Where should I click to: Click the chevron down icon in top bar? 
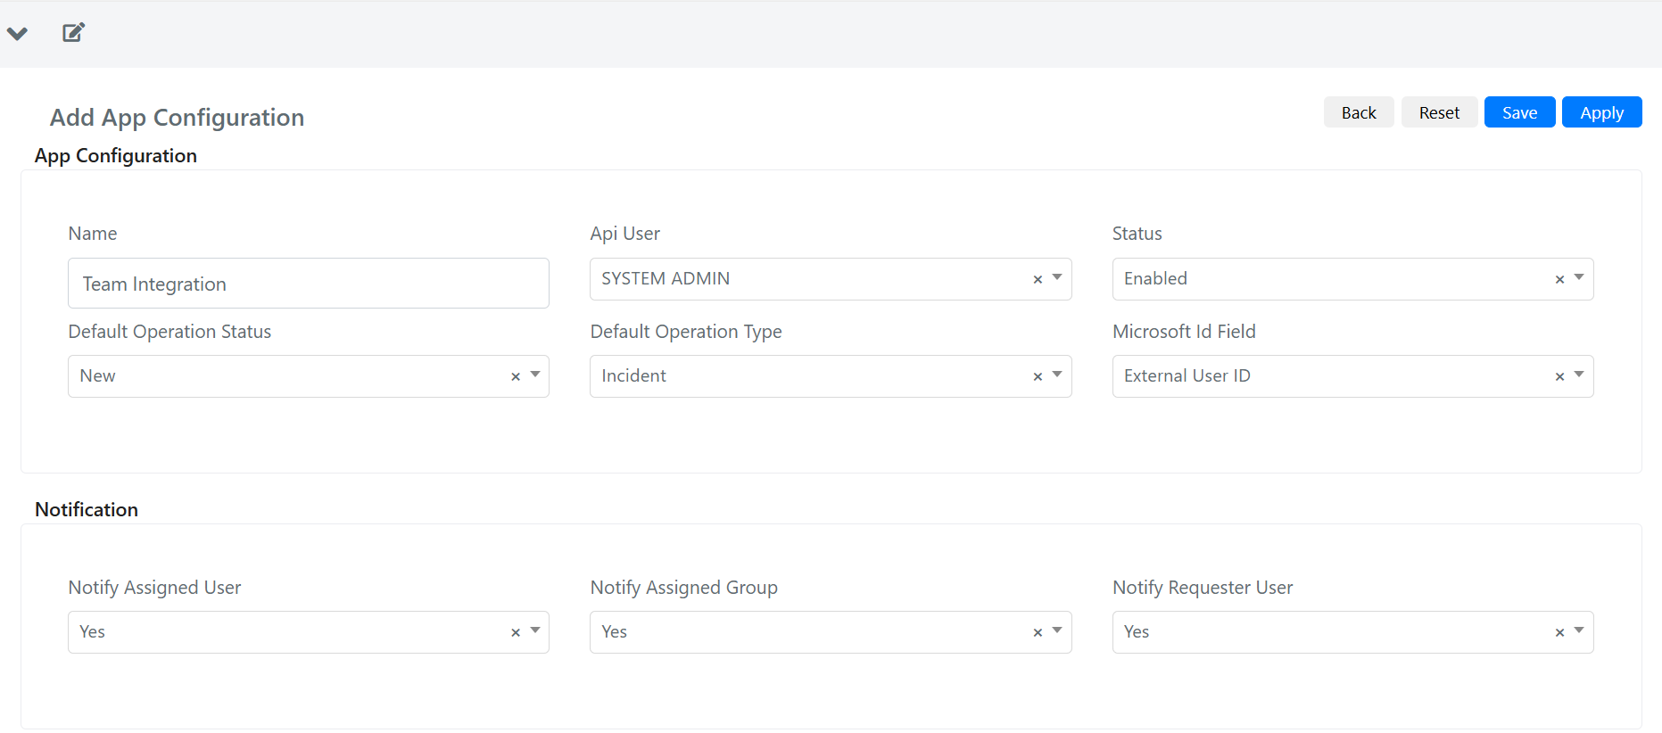[x=17, y=34]
